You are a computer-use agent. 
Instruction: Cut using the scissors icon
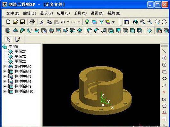click(x=41, y=22)
